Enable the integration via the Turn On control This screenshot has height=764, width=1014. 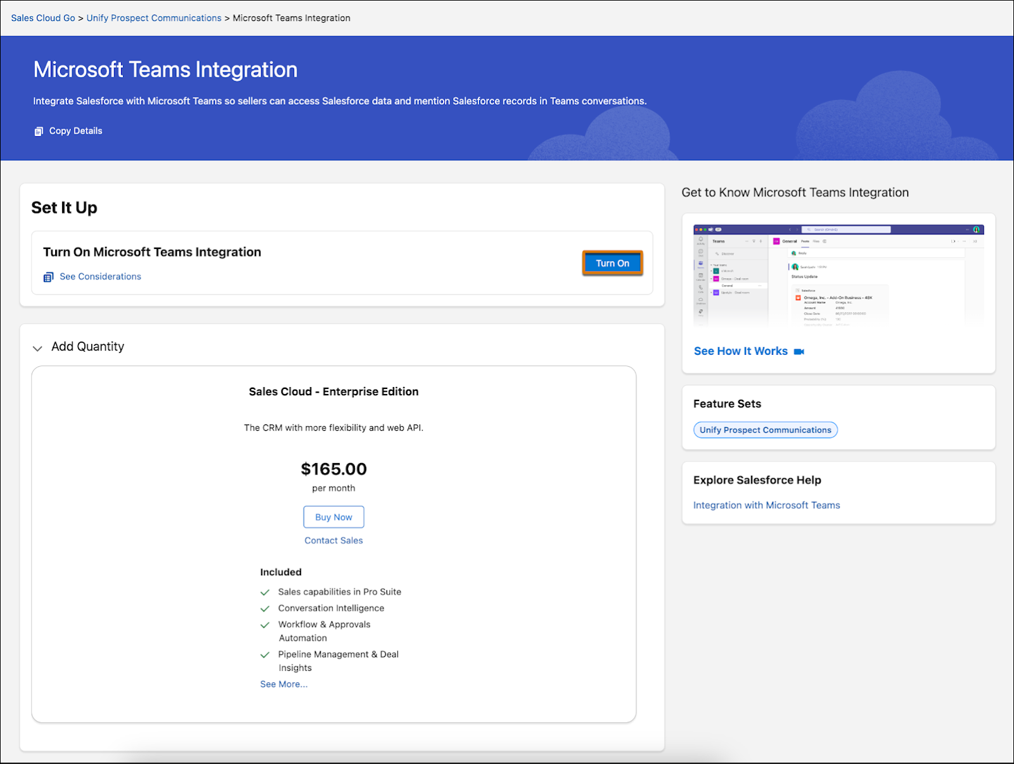point(612,262)
